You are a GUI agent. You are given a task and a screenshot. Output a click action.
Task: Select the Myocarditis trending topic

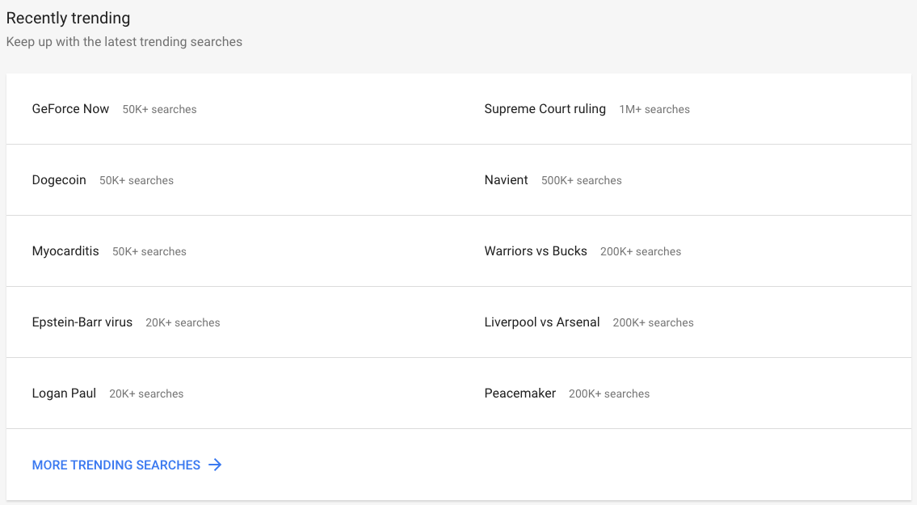[65, 250]
